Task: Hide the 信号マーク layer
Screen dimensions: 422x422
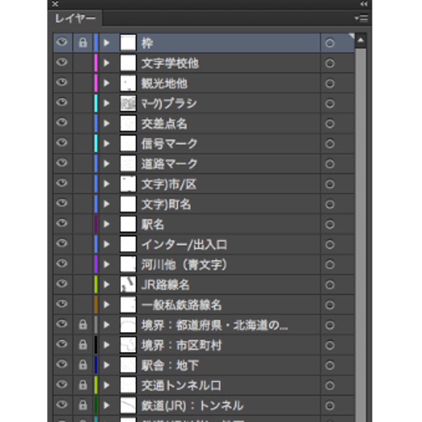Action: [62, 143]
